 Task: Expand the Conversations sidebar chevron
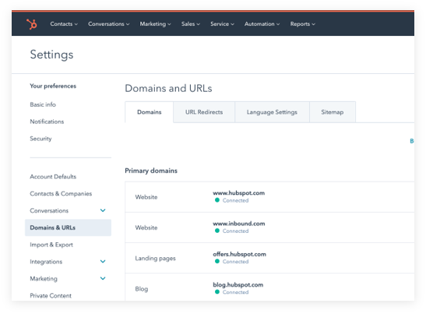coord(103,210)
